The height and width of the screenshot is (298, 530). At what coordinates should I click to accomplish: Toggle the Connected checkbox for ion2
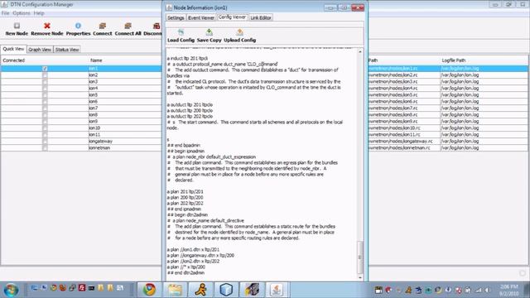point(45,75)
